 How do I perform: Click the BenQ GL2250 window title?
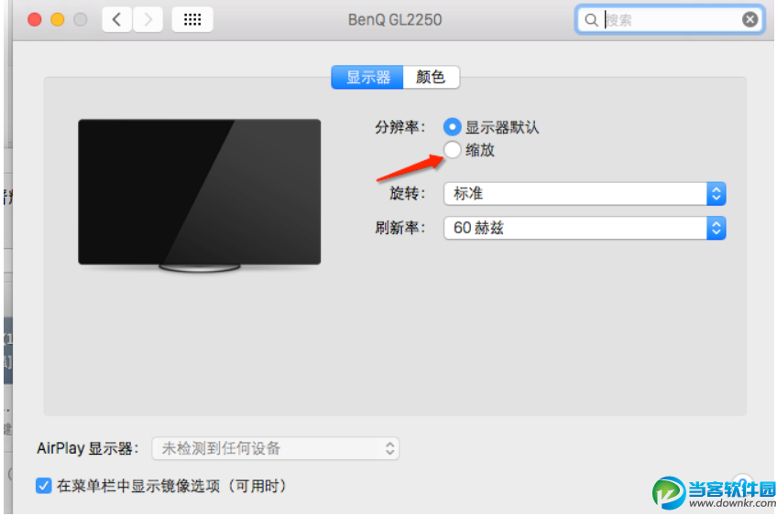pos(395,20)
